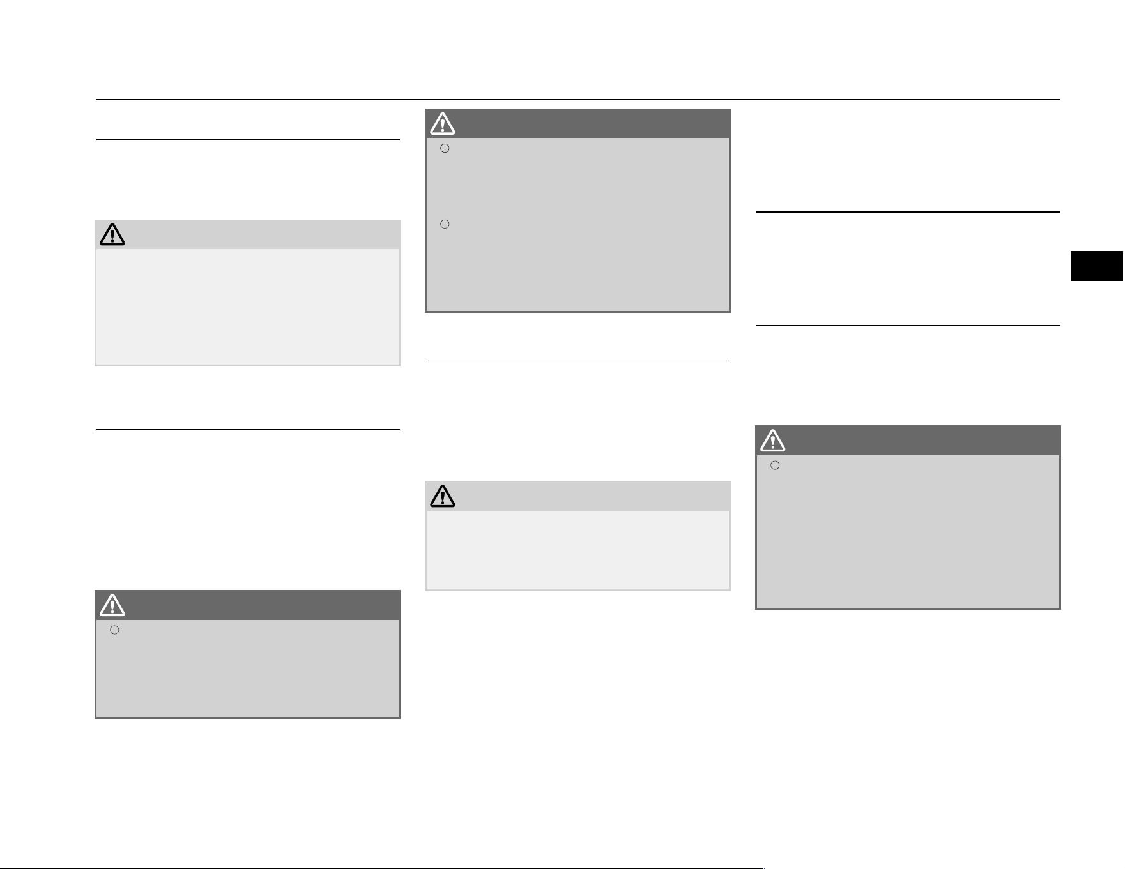Click the warning triangle in right column's dark box
Viewport: 1125px width, 869px height.
[773, 440]
